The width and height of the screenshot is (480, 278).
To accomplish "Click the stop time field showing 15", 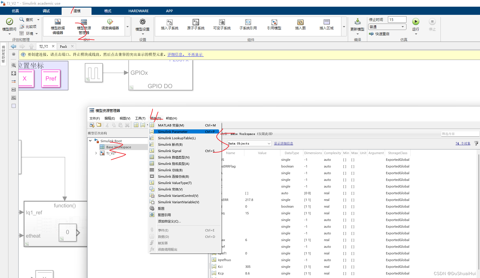I will coord(397,19).
